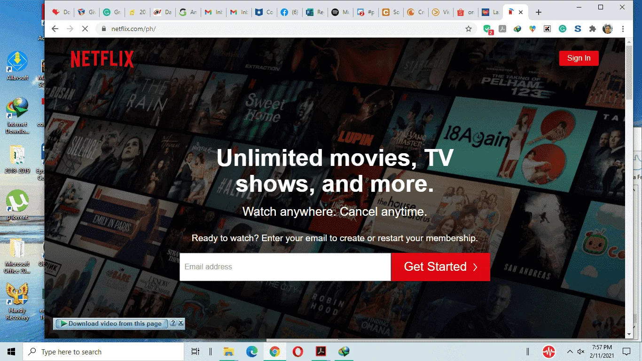Select the Microsoft Office desktop folder
642x361 pixels.
click(17, 256)
